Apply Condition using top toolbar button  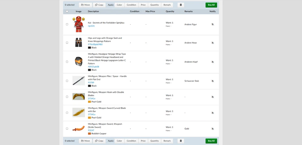click(131, 5)
